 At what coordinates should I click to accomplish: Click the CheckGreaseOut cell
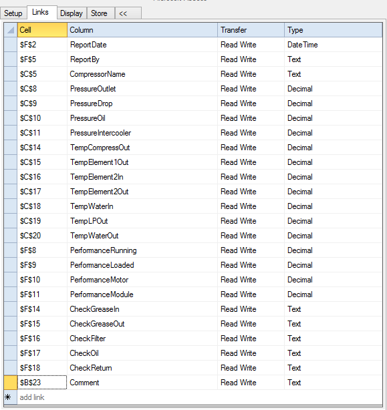142,323
